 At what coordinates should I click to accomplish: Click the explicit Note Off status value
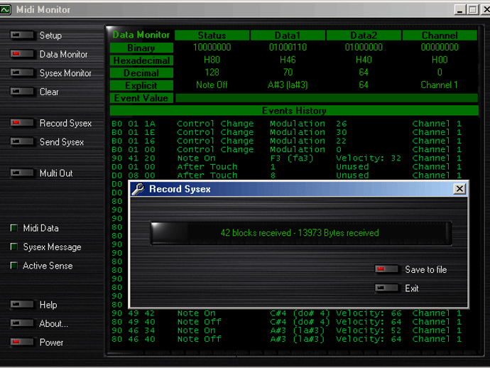(x=212, y=85)
